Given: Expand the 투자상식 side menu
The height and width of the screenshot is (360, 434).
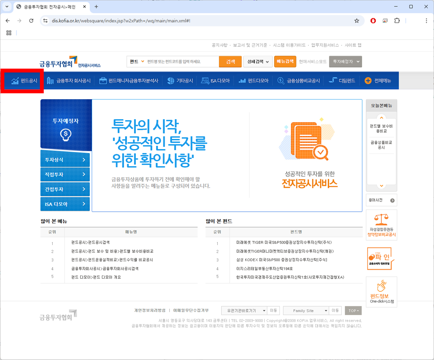Looking at the screenshot, I should click(65, 160).
